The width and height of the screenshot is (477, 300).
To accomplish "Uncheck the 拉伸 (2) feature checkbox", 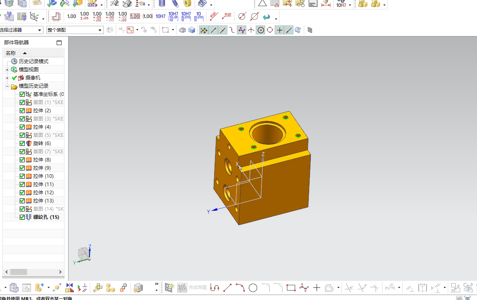I will tap(22, 111).
